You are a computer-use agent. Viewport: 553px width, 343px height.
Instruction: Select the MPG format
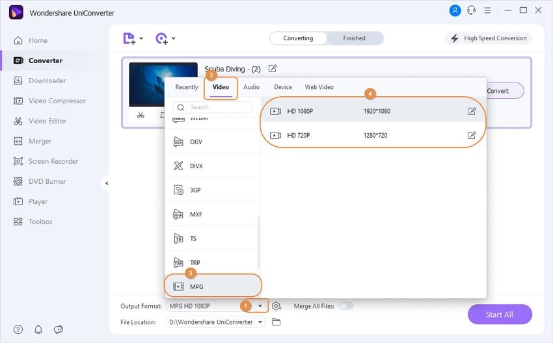coord(213,286)
